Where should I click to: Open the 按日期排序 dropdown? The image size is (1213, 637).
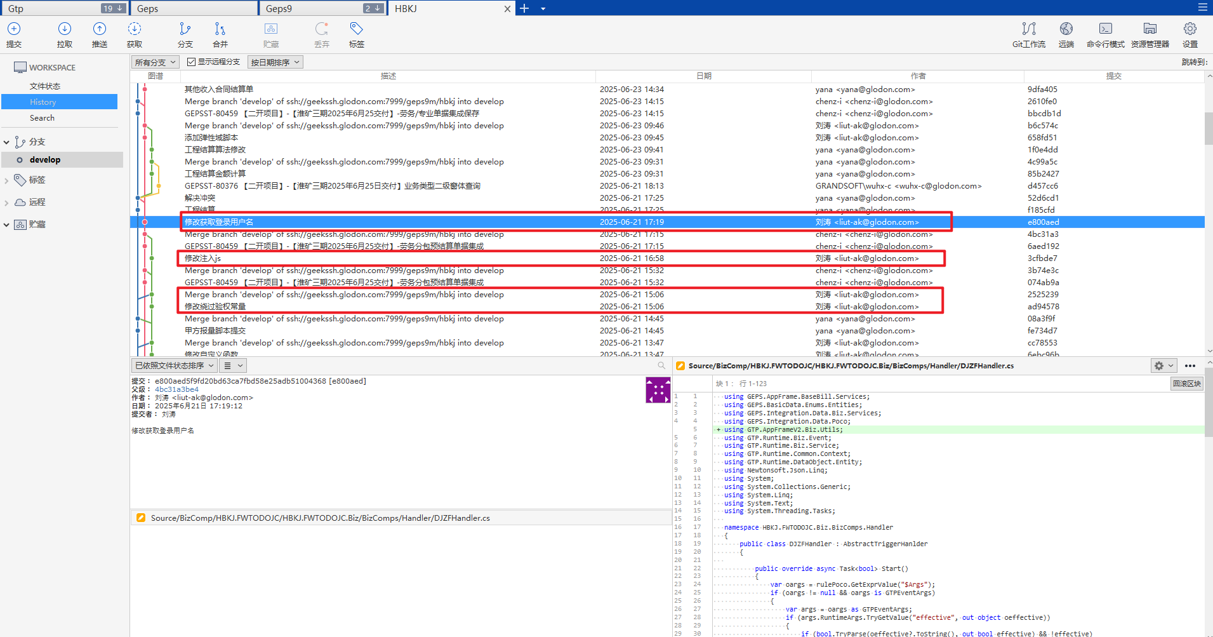[x=275, y=62]
